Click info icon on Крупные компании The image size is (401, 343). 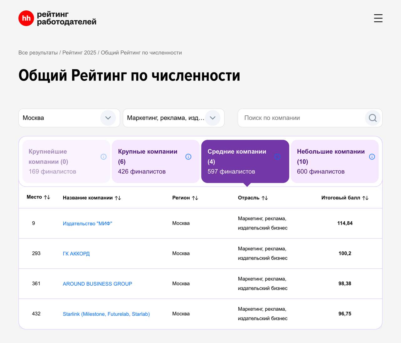point(188,157)
